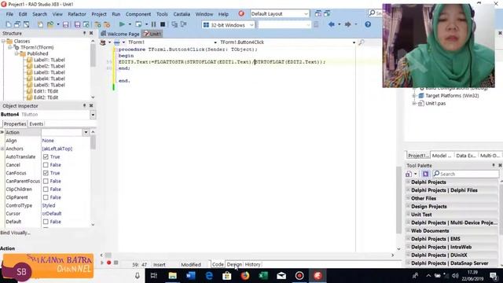Expand the Anchors property
503x283 pixels.
2,149
